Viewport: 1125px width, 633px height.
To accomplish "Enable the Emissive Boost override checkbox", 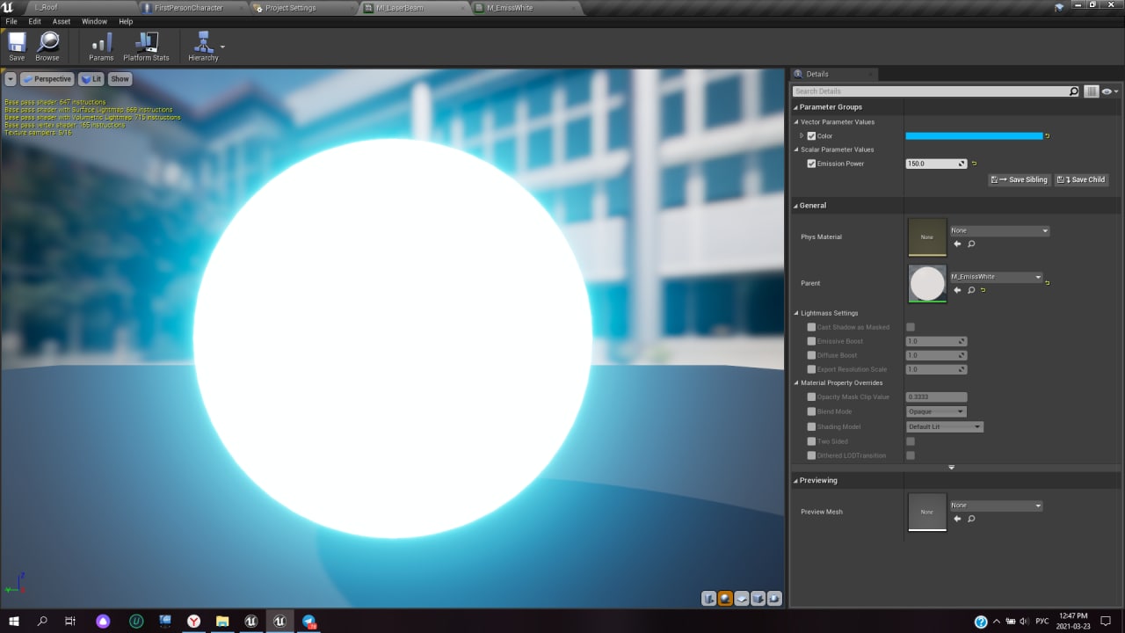I will [811, 341].
